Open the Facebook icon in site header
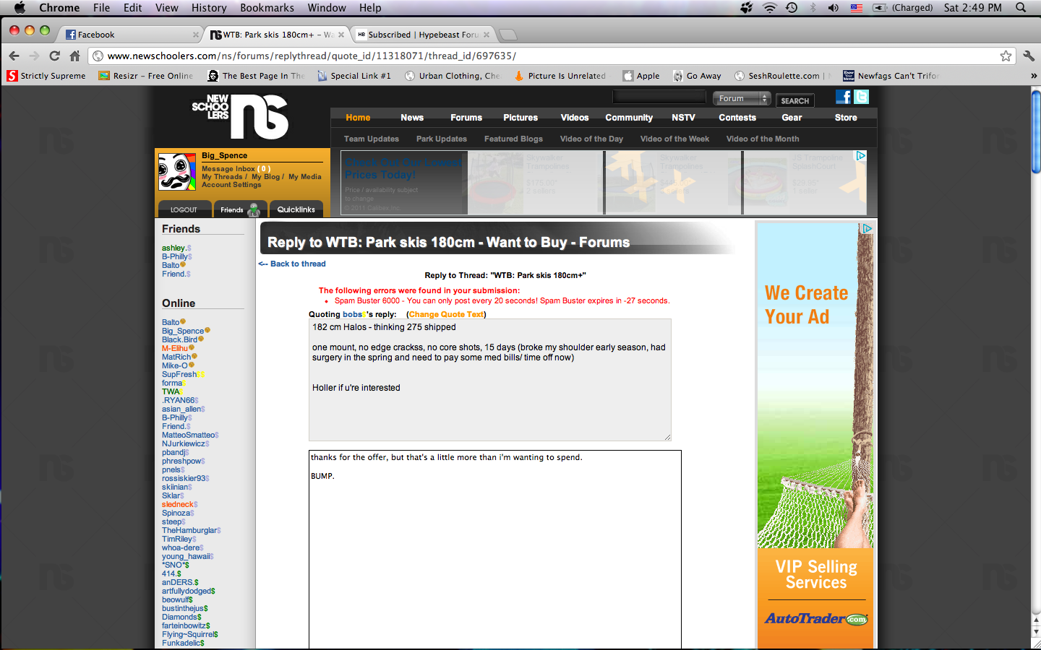This screenshot has height=650, width=1041. [843, 97]
